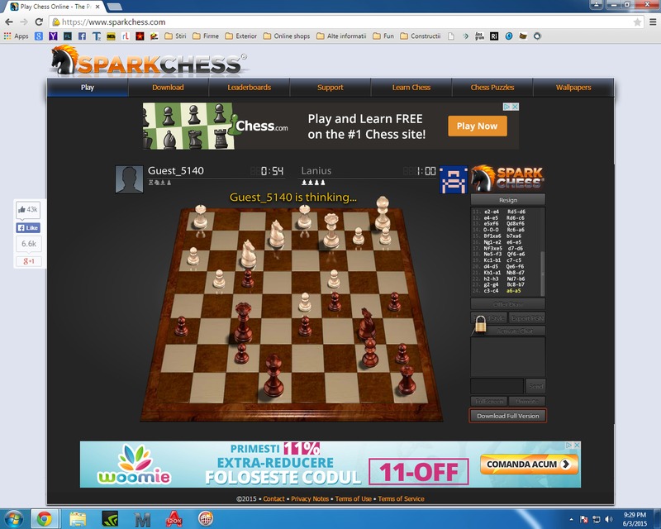Click the highlighted a6-a5 move in list
Image resolution: width=661 pixels, height=529 pixels.
click(x=513, y=291)
